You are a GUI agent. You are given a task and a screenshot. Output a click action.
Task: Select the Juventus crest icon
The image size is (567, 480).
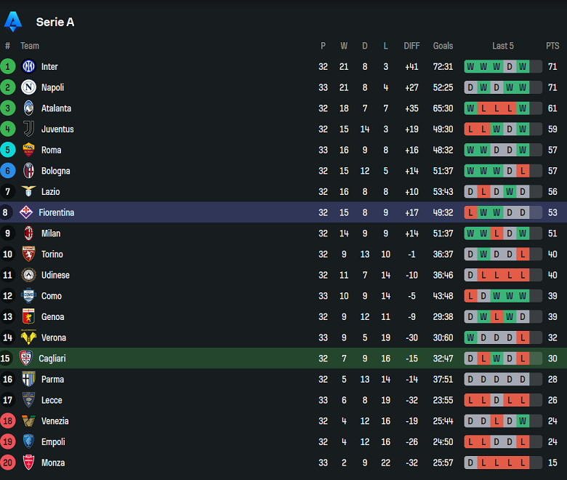(x=28, y=129)
